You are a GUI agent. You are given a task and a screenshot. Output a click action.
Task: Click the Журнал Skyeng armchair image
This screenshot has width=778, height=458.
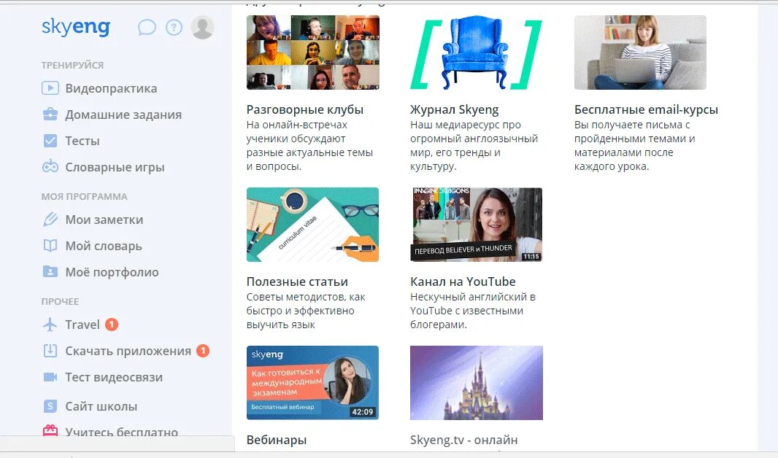pyautogui.click(x=476, y=52)
